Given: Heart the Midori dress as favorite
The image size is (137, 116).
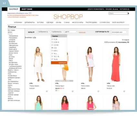Looking at the screenshot, I should (x=98, y=92).
